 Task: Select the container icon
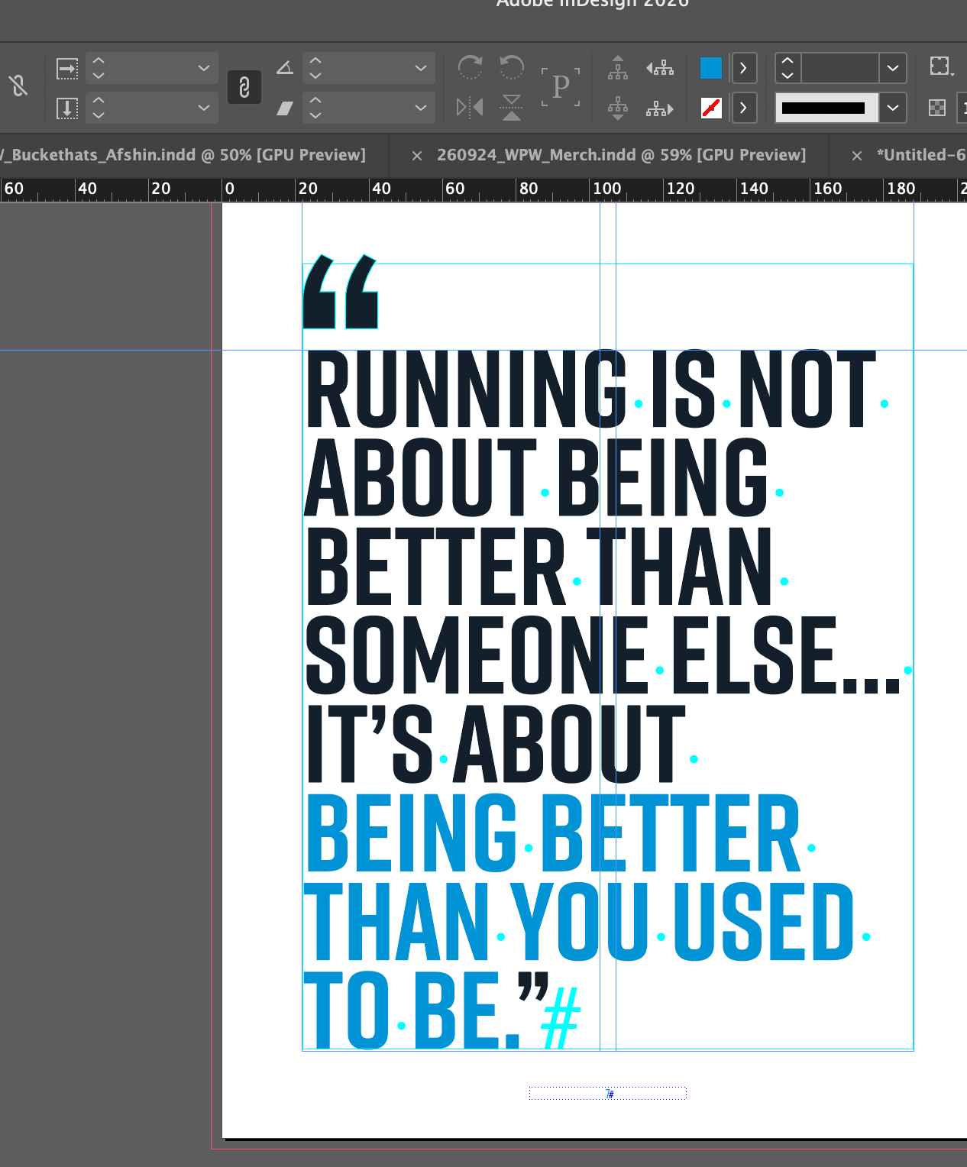click(x=618, y=68)
